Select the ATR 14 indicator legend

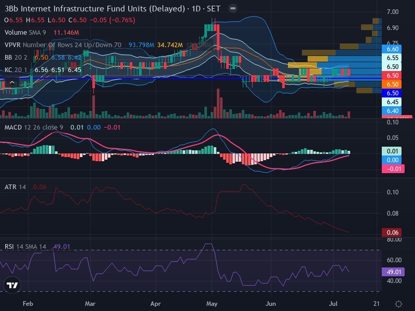pyautogui.click(x=15, y=187)
